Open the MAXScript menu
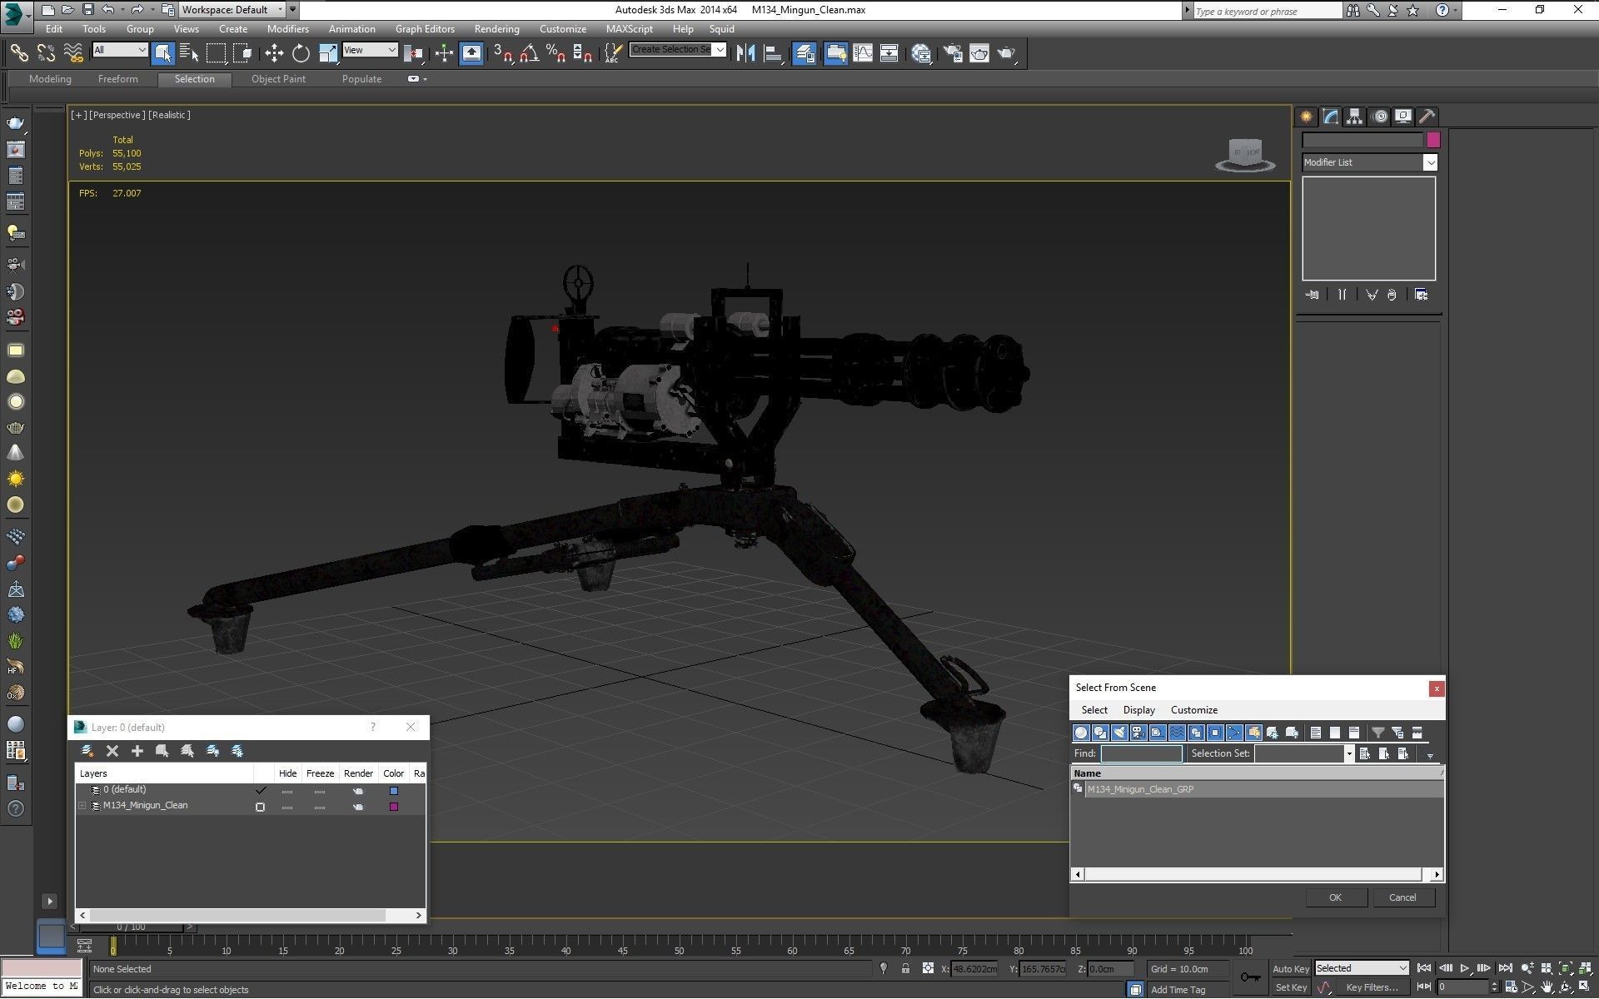Screen dimensions: 1599x999 (629, 29)
